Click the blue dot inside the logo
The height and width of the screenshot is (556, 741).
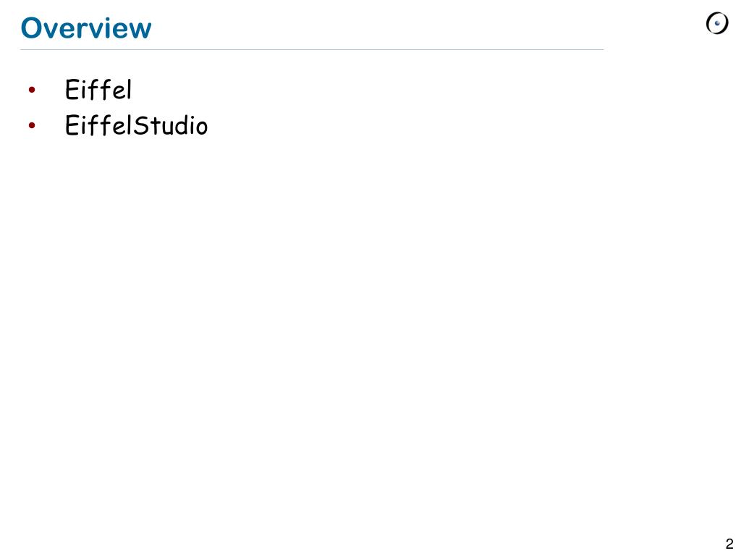[718, 23]
